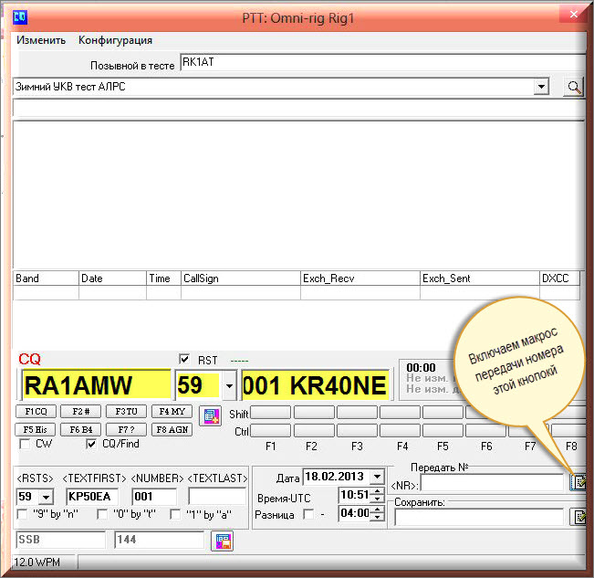Enable the "9" by "n" checkbox
Image resolution: width=594 pixels, height=578 pixels.
pos(23,515)
